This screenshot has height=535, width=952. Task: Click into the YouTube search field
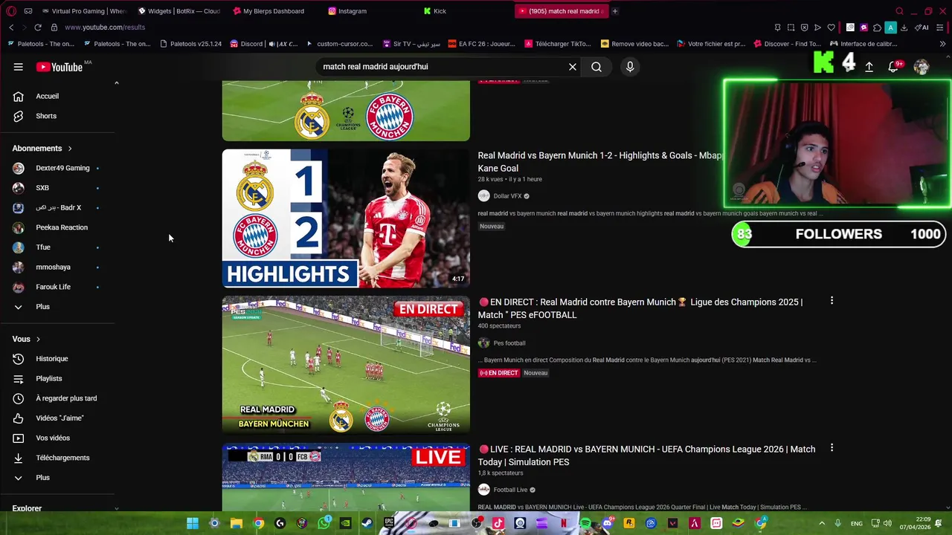443,67
